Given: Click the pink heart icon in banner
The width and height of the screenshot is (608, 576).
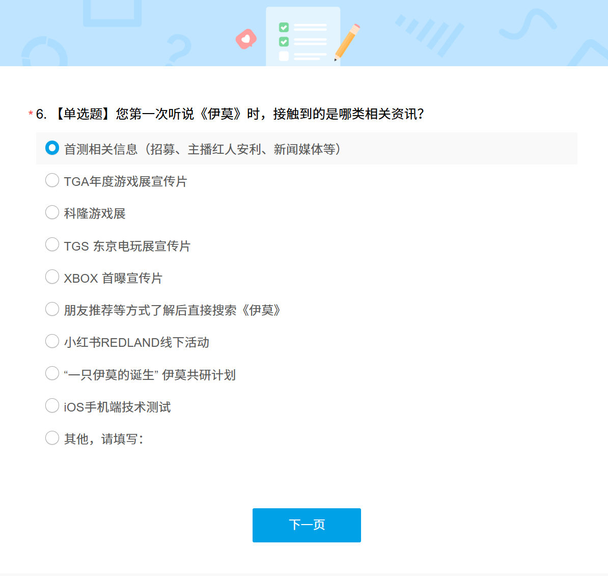Looking at the screenshot, I should [x=246, y=39].
